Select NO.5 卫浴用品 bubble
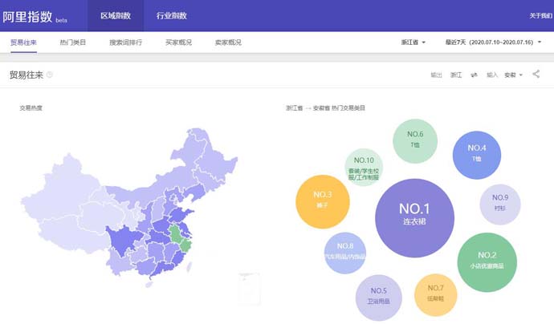This screenshot has height=324, width=554. pos(379,296)
